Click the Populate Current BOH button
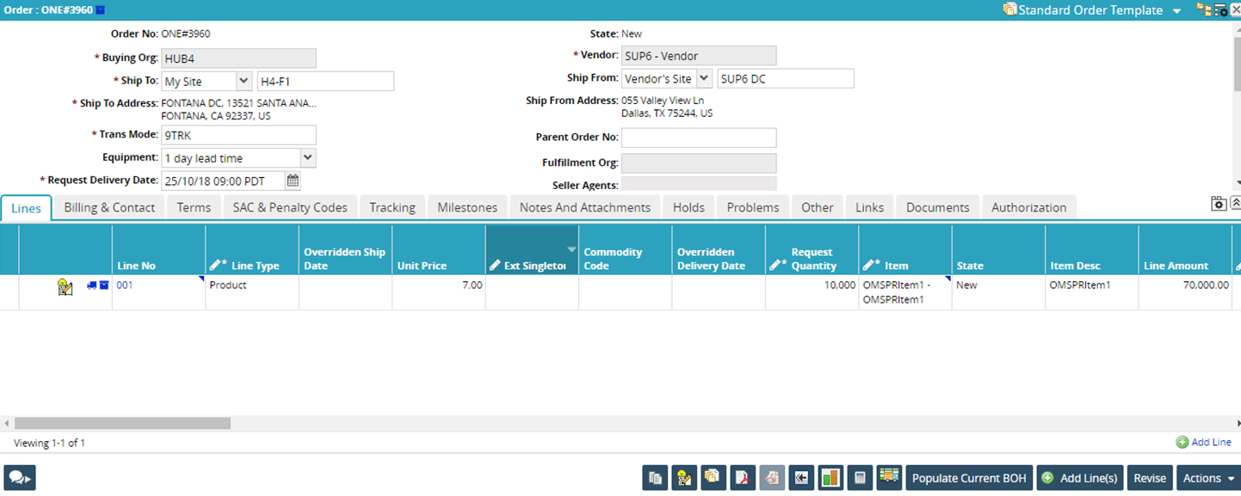 [968, 478]
